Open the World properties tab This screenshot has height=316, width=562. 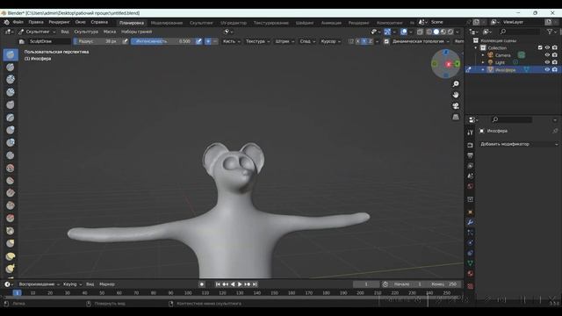point(471,186)
